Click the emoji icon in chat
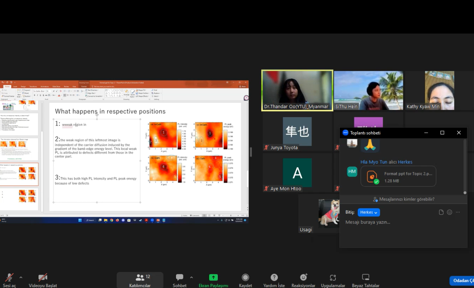Viewport: 474px width, 288px height. coord(450,212)
